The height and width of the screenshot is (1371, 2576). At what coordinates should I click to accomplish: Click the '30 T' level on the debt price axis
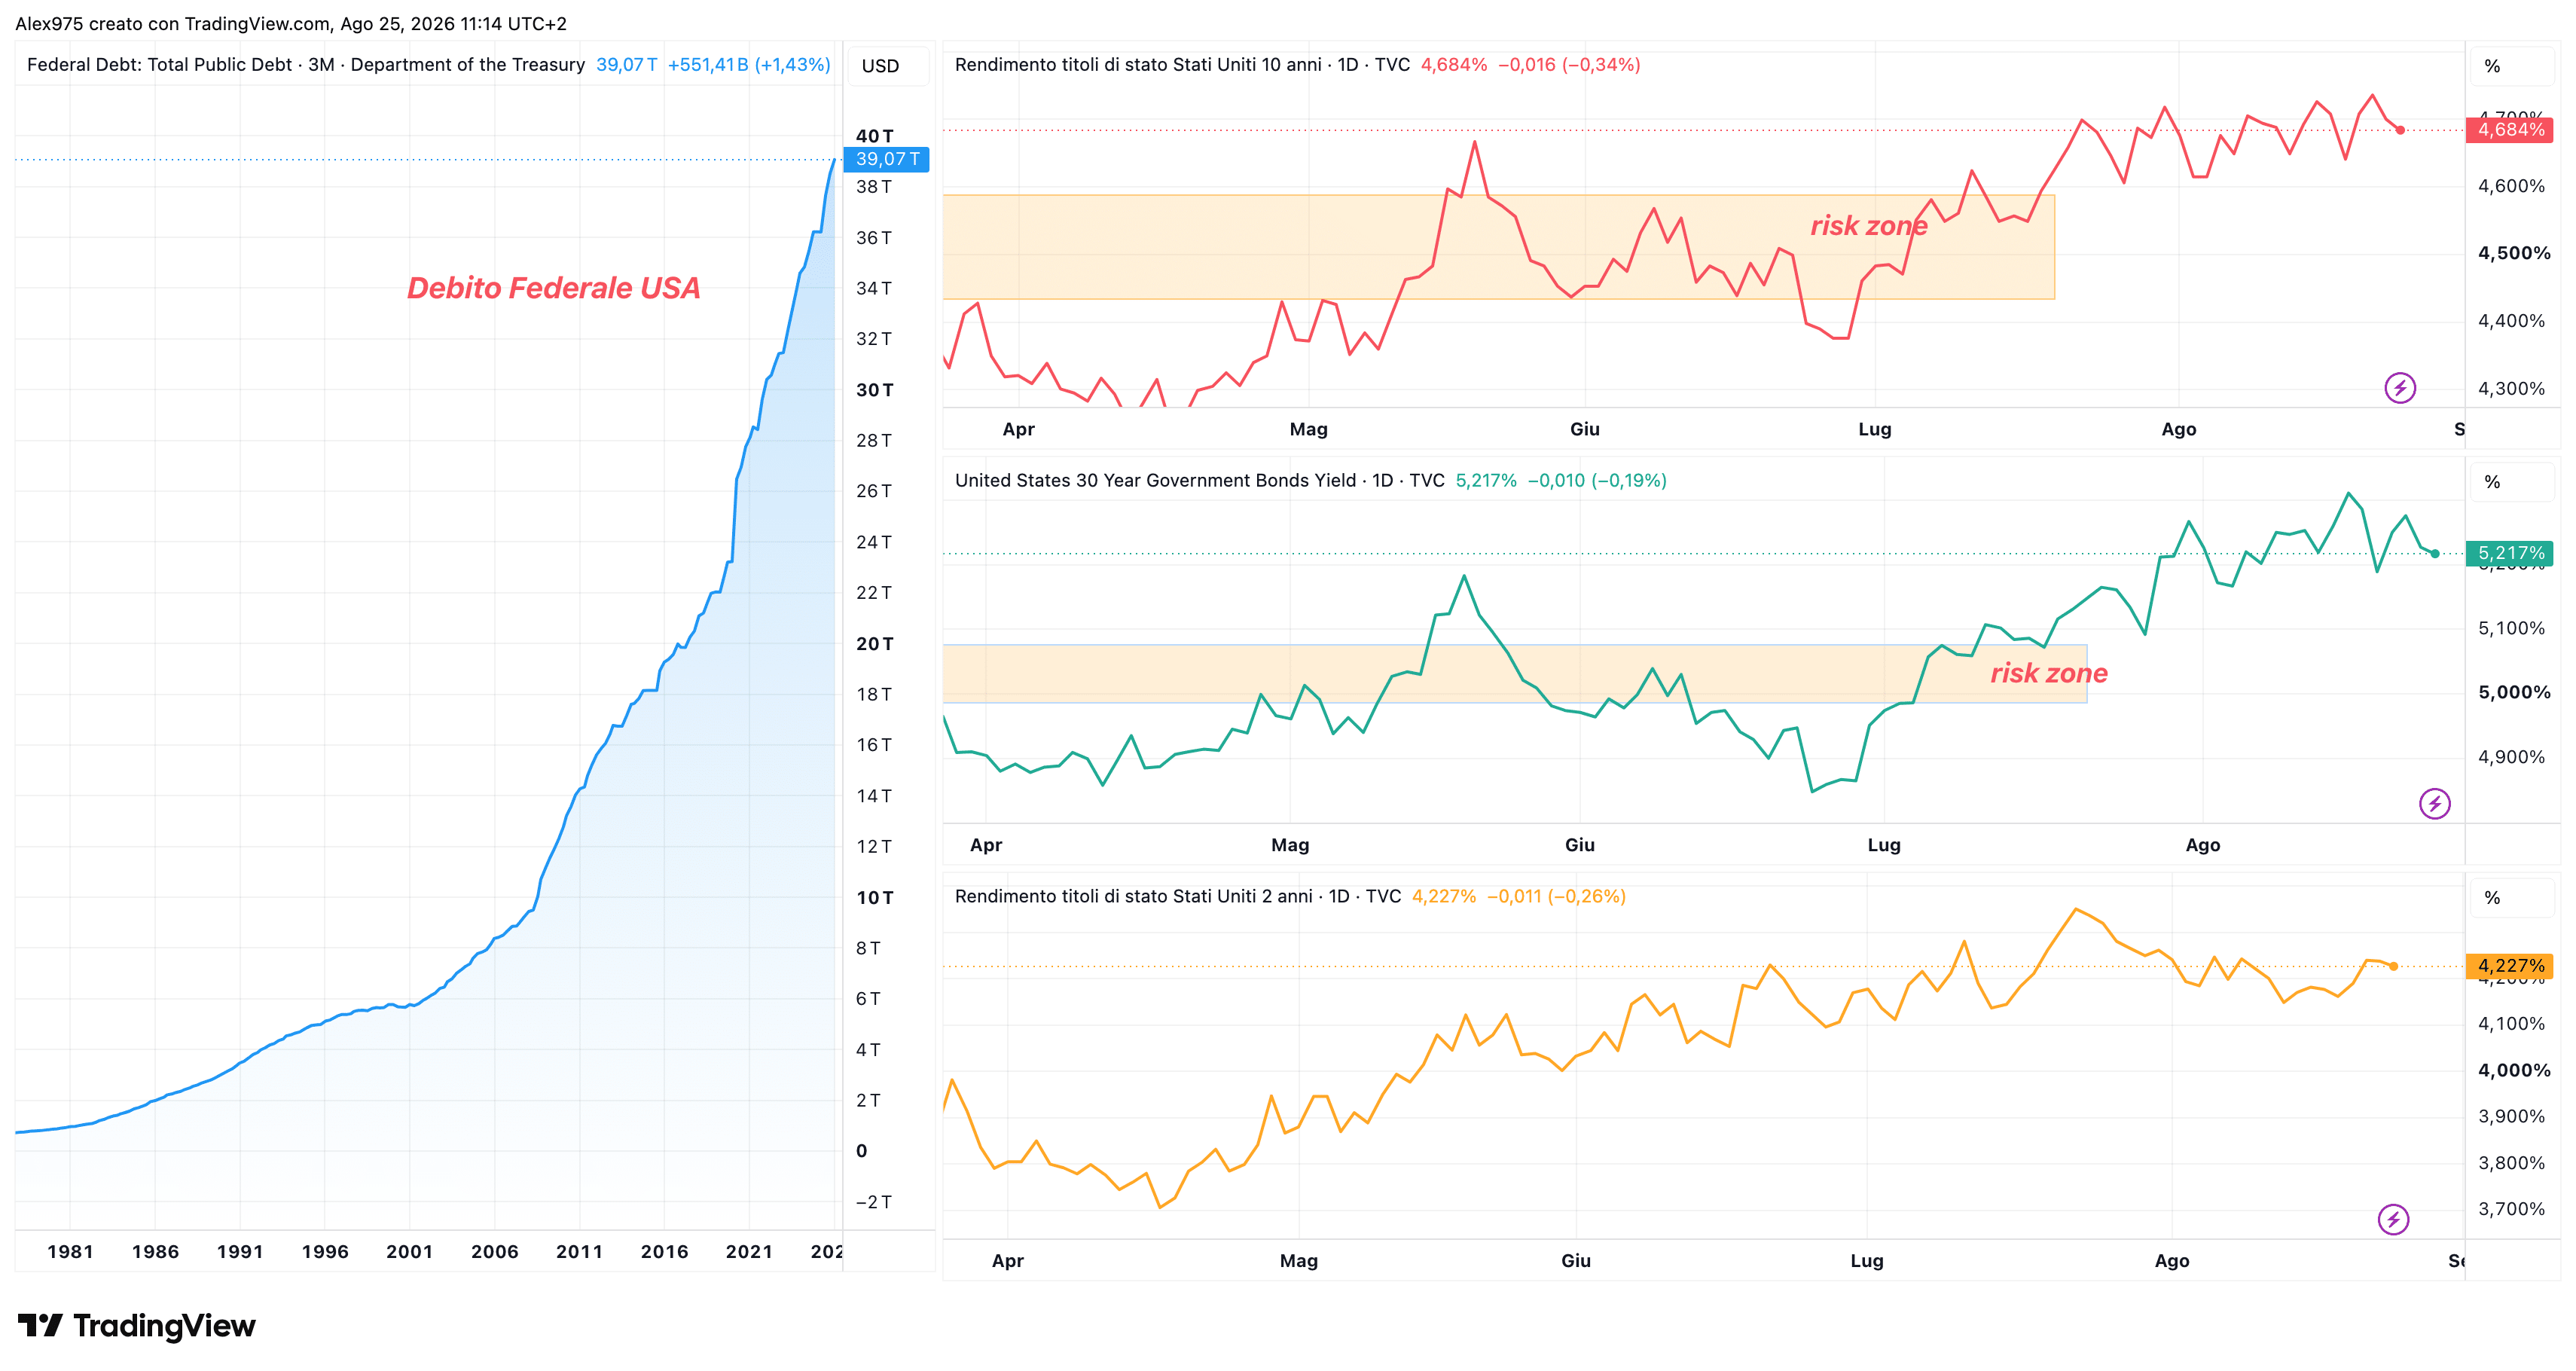(x=875, y=390)
